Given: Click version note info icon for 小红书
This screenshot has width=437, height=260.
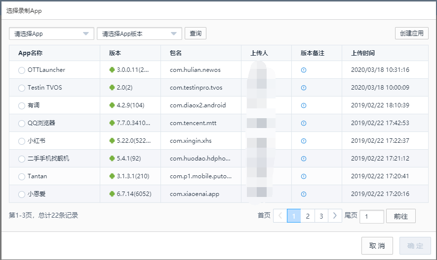Looking at the screenshot, I should [304, 141].
